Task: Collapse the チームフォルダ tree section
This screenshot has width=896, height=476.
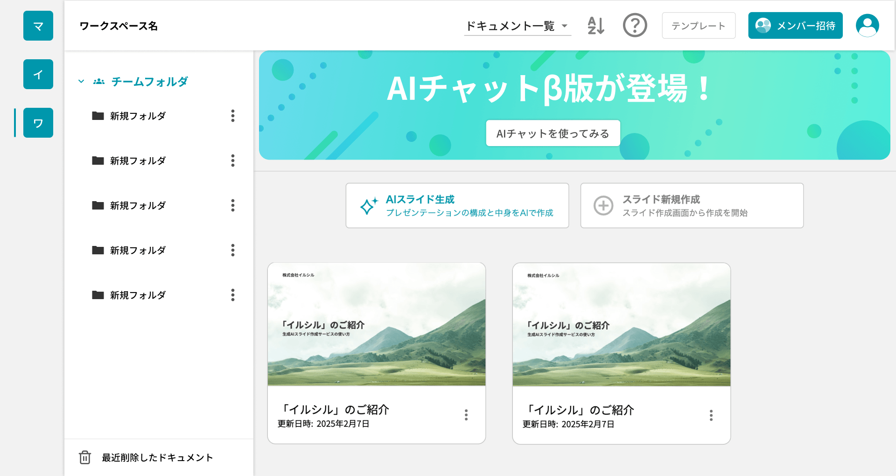Action: click(x=81, y=81)
